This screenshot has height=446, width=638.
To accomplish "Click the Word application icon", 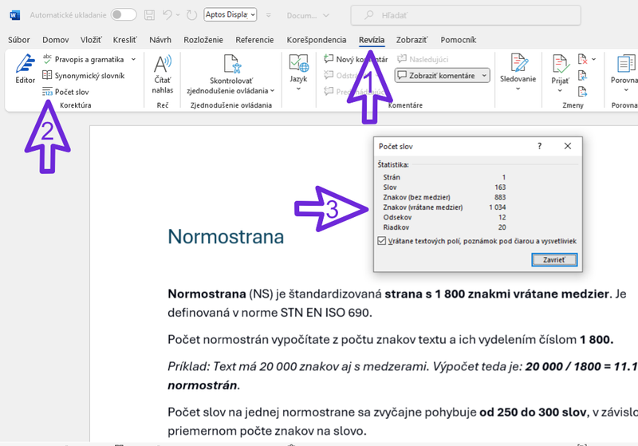I will click(14, 15).
